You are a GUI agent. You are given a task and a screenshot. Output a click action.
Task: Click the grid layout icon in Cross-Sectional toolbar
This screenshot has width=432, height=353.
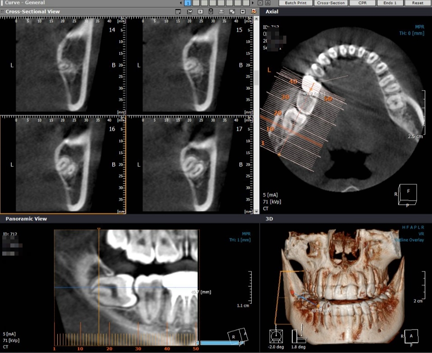(x=179, y=11)
